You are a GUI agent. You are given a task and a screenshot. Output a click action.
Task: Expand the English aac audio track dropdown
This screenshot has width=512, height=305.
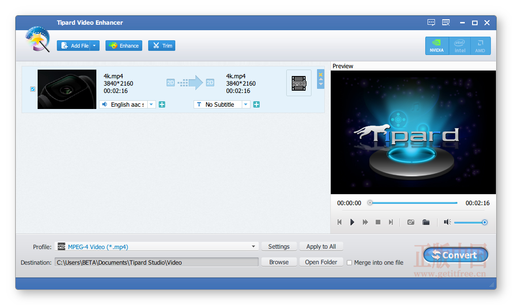151,104
